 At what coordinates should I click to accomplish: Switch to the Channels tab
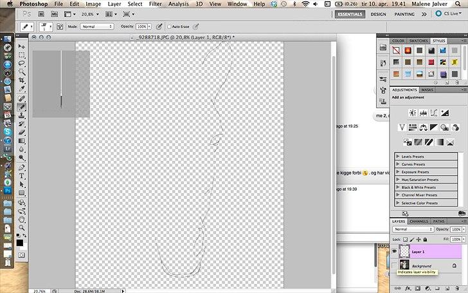[419, 221]
